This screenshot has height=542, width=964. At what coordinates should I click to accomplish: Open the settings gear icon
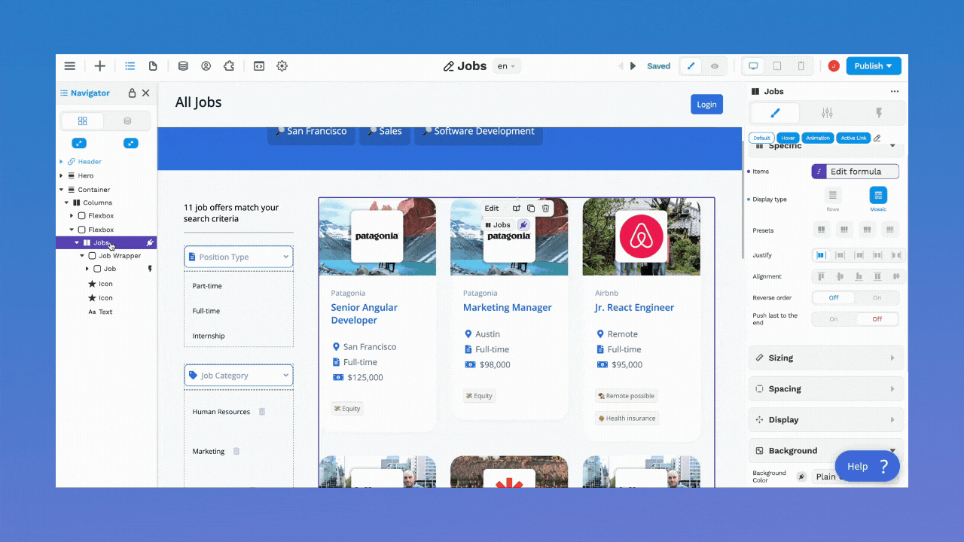tap(282, 66)
